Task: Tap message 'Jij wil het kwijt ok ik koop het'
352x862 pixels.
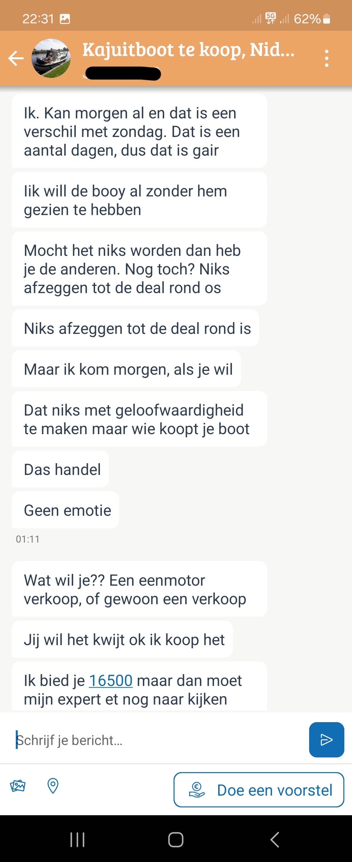Action: click(122, 639)
